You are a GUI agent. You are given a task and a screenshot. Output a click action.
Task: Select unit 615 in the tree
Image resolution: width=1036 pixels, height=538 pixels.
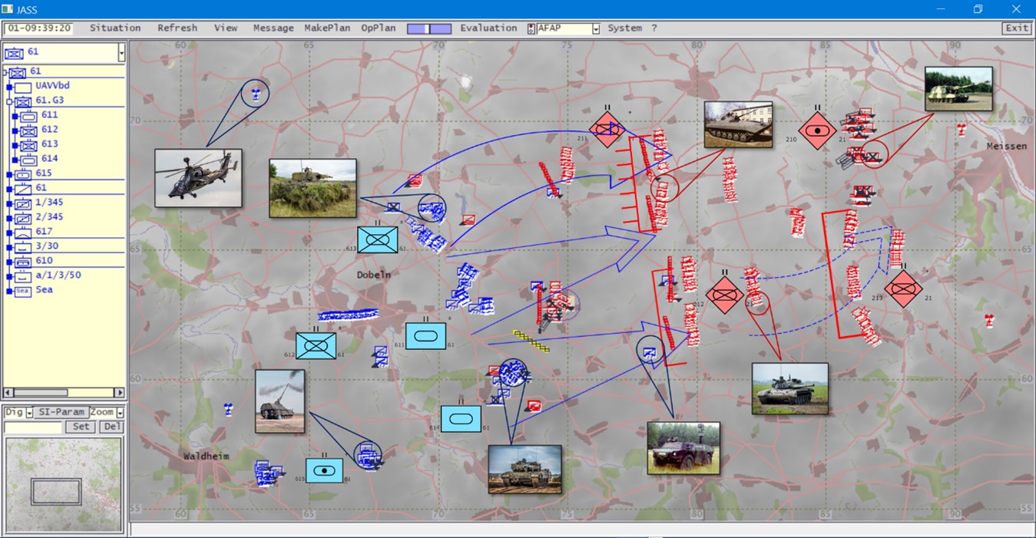tap(44, 173)
